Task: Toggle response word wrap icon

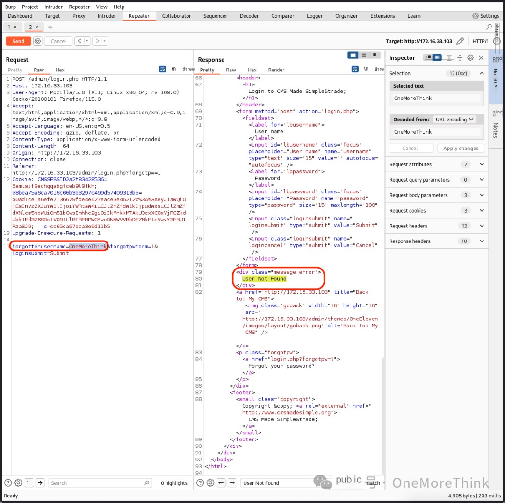Action: pos(355,69)
